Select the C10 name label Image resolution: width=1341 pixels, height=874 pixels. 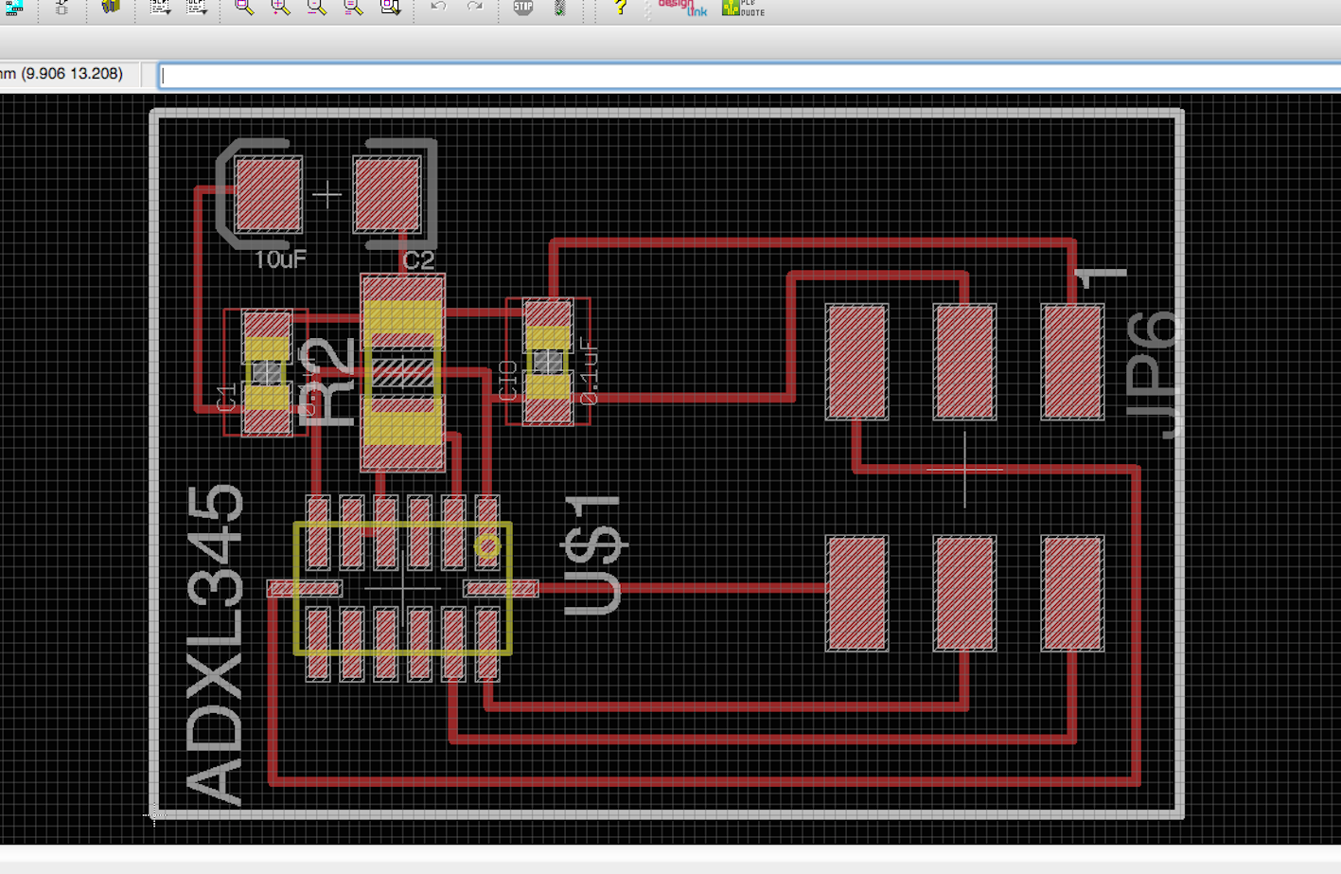[508, 381]
